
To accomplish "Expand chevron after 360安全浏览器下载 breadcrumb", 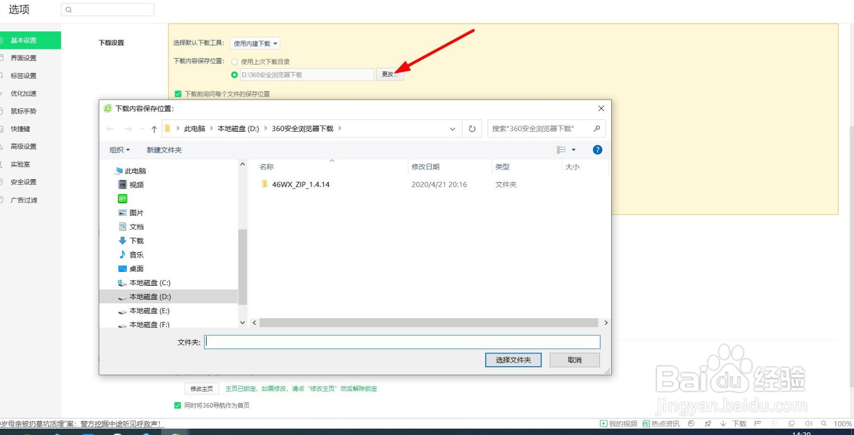I will [339, 128].
